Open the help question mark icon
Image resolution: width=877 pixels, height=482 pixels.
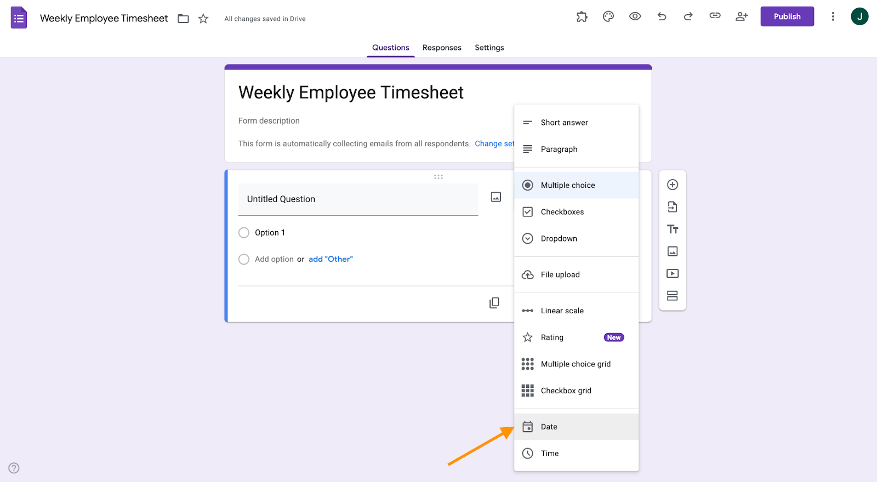pyautogui.click(x=14, y=468)
